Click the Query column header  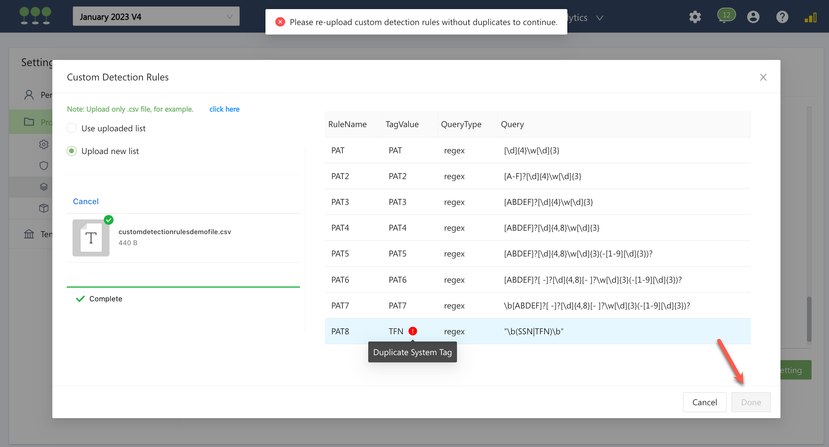[x=512, y=124]
